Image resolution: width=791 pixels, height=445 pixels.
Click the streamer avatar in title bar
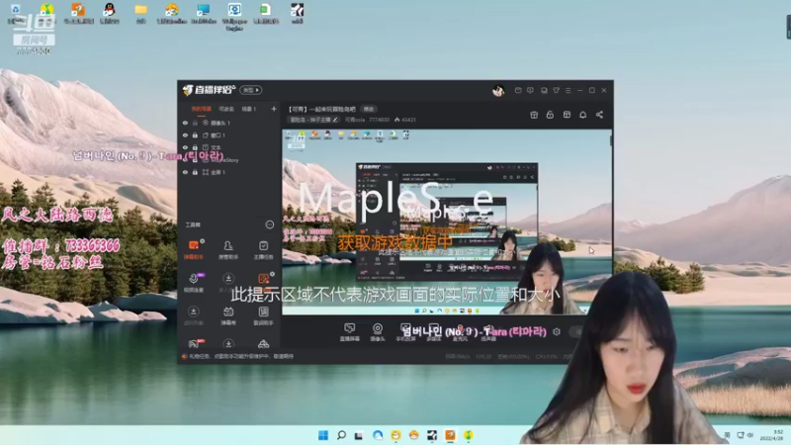pyautogui.click(x=498, y=90)
